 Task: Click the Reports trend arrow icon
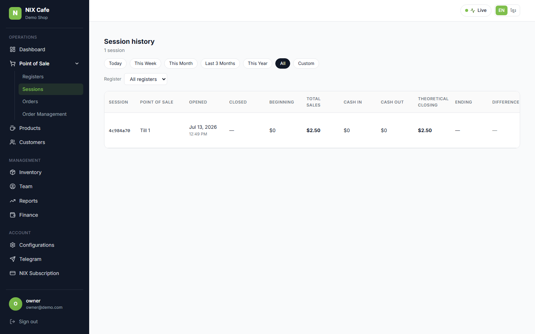point(13,201)
